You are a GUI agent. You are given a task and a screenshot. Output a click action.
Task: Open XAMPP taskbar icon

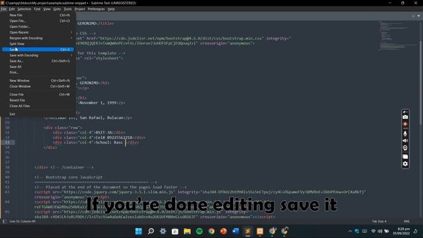260,231
